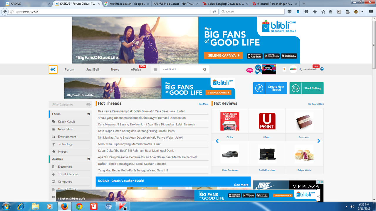Click the Pocket icon in Firefox toolbar

coord(290,12)
